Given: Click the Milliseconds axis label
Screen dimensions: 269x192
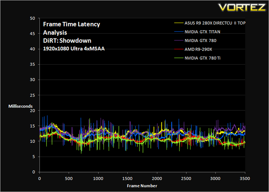Looking at the screenshot, I should (x=21, y=106).
